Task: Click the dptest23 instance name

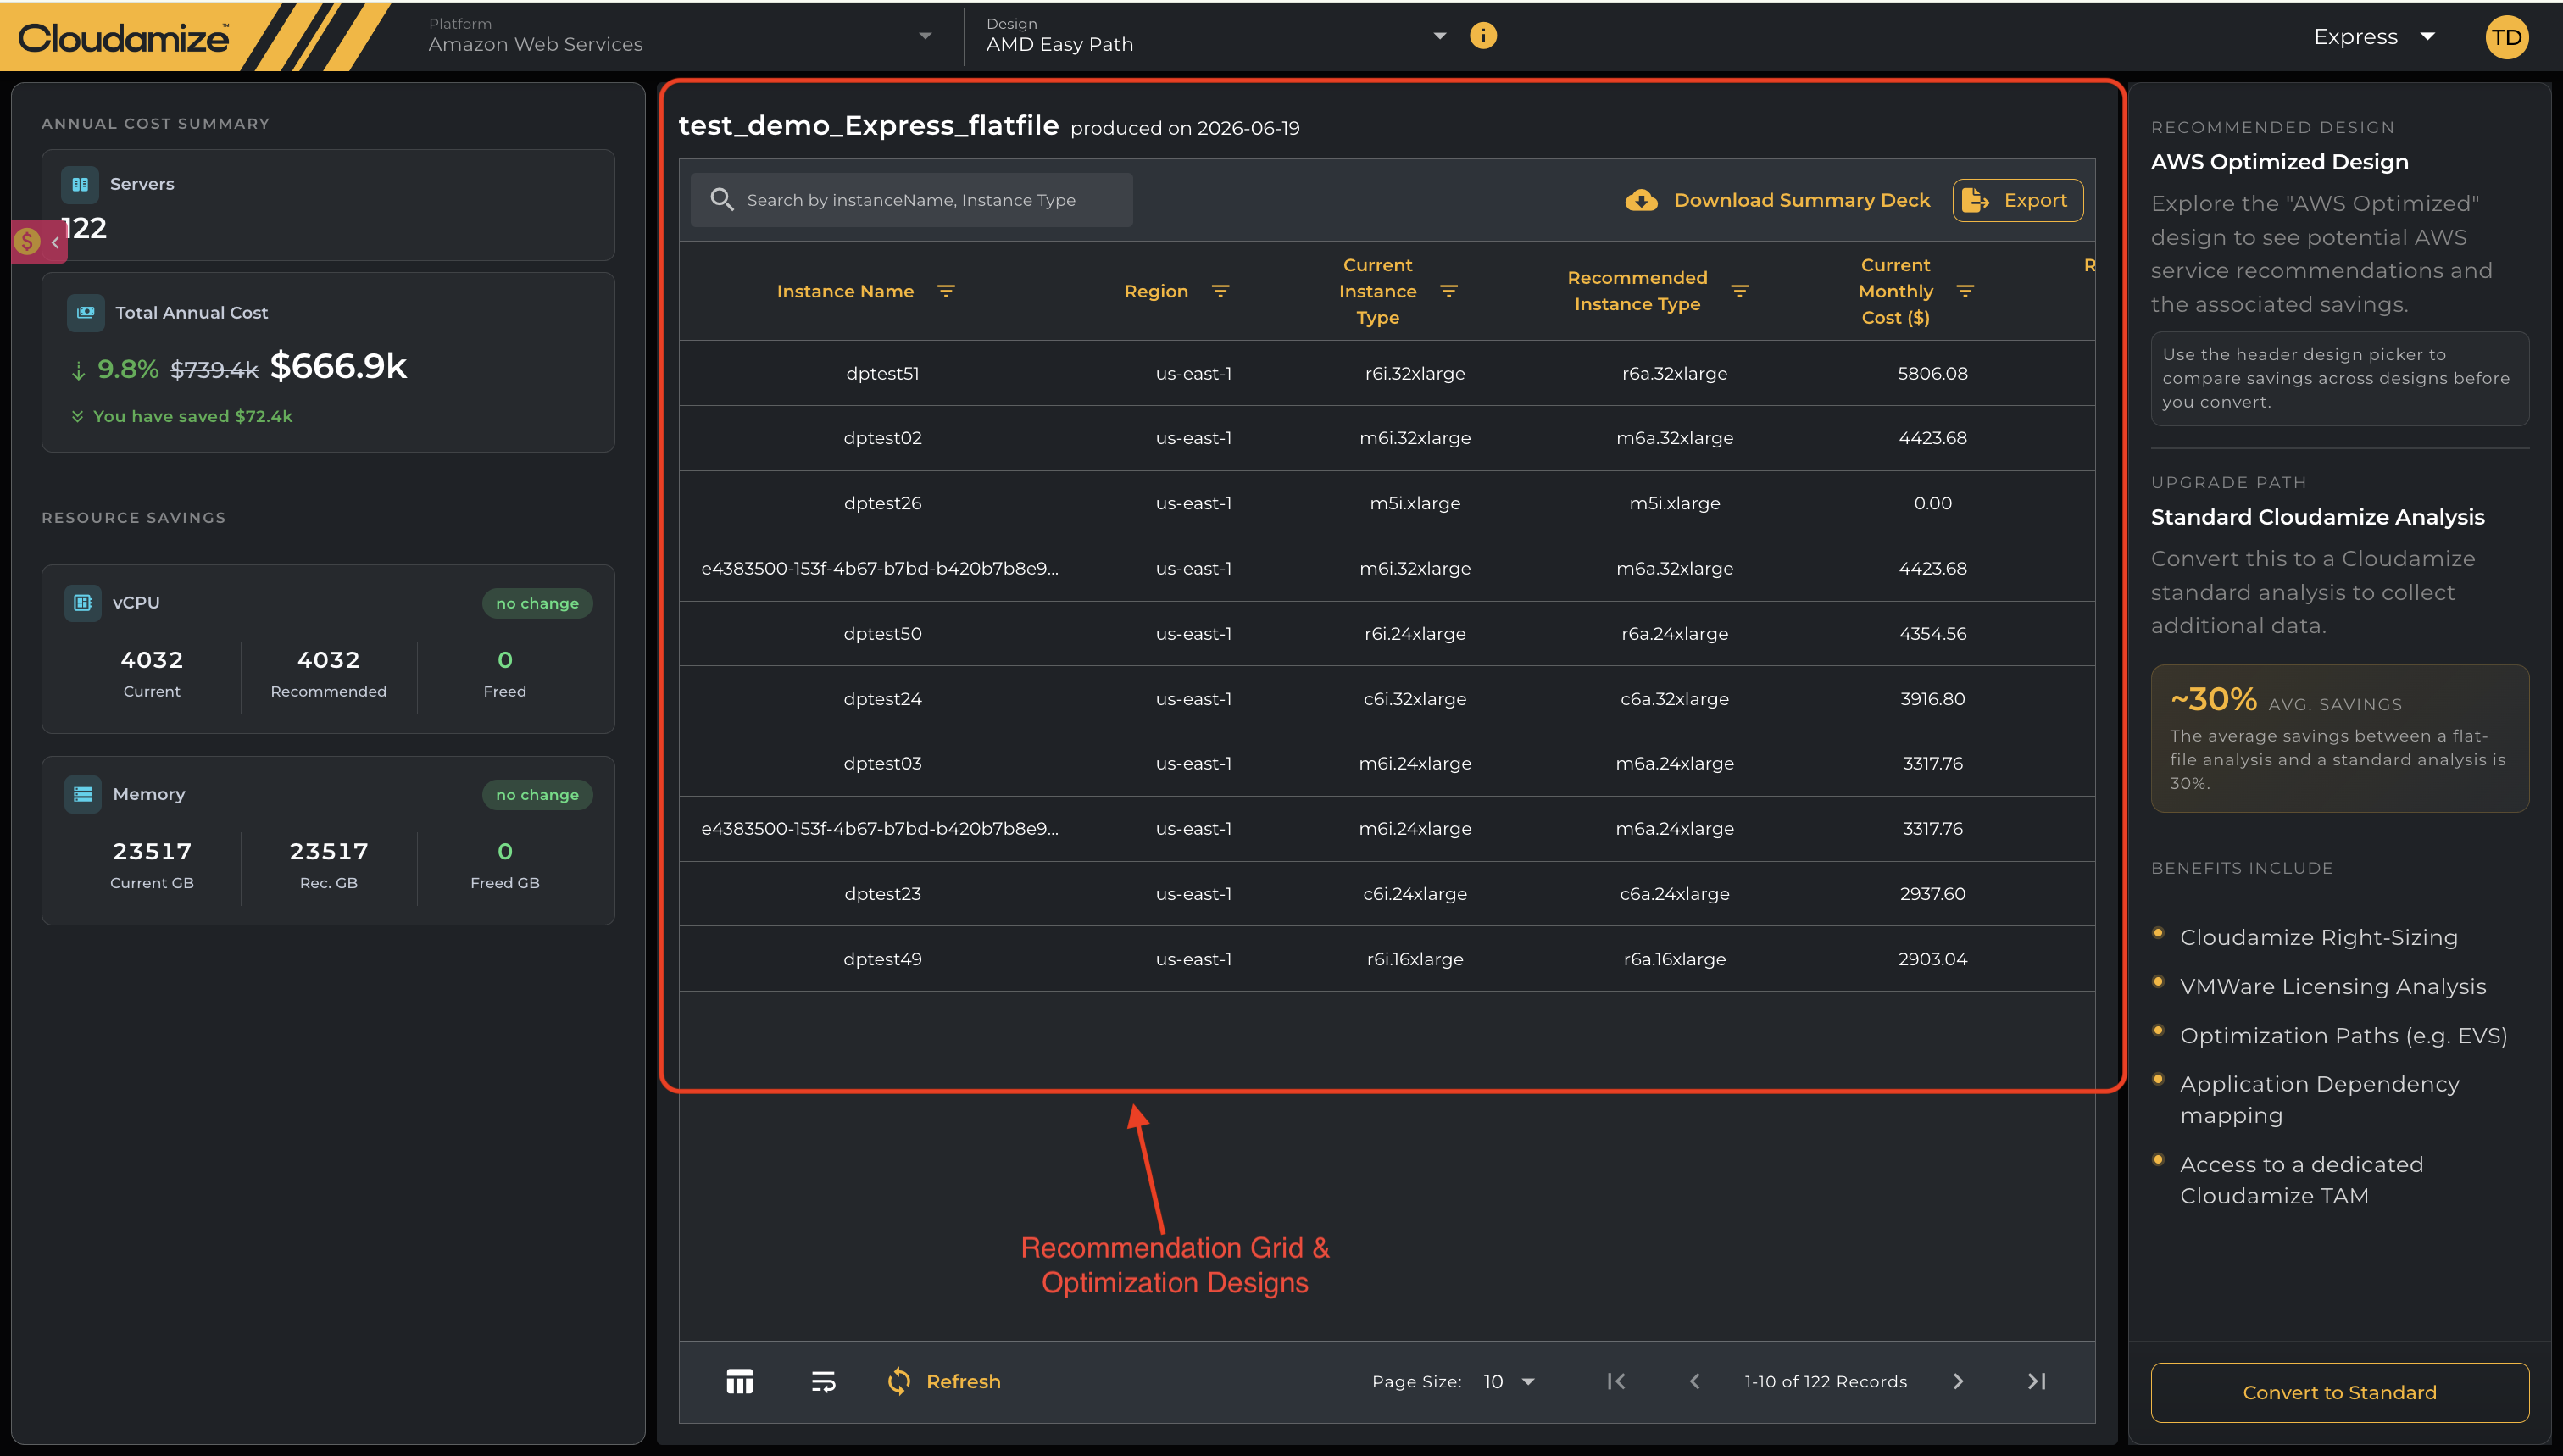Action: pyautogui.click(x=882, y=893)
